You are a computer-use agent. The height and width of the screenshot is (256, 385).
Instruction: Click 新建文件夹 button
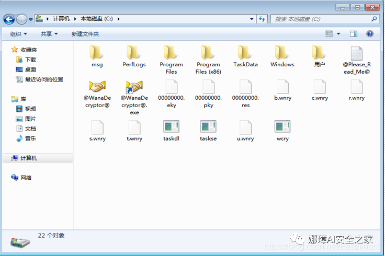coord(85,34)
